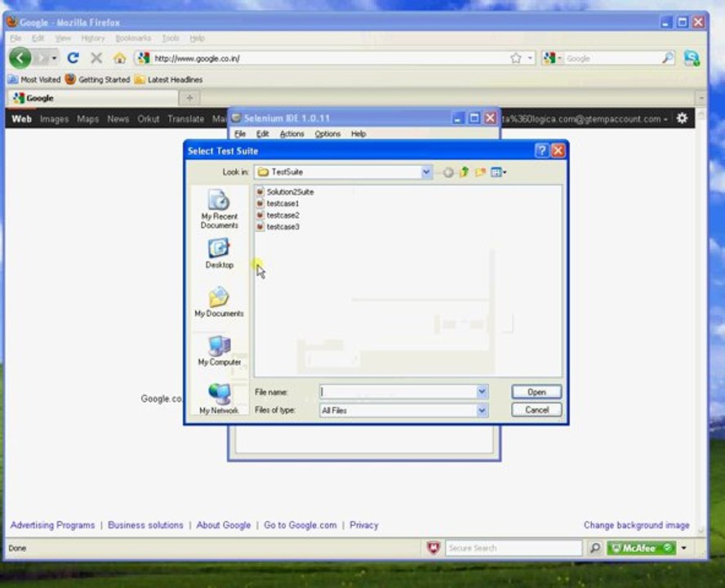Click the Firefox URL address bar
This screenshot has height=588, width=725.
point(331,58)
